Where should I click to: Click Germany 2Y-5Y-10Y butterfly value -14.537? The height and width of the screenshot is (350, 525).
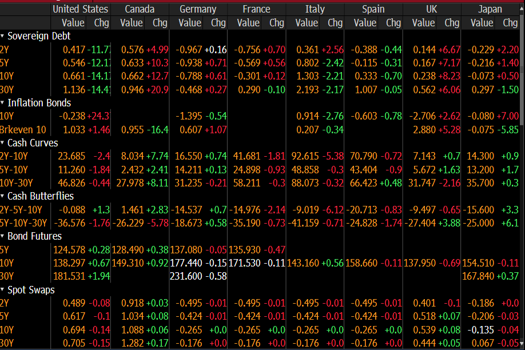(x=186, y=210)
